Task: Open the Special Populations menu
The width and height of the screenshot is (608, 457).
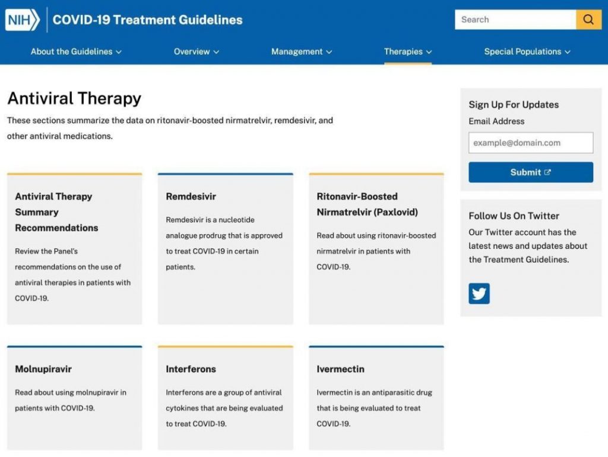Action: point(527,52)
